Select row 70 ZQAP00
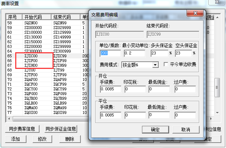The image size is (226, 148). pos(47,79)
